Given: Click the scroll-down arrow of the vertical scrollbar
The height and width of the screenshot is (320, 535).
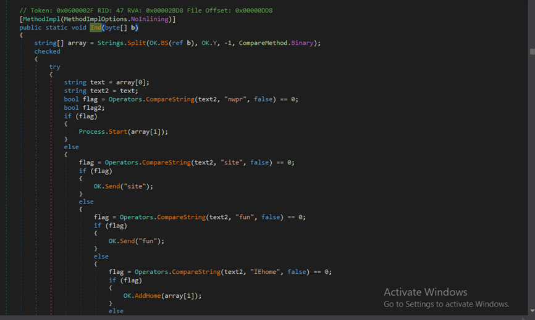Looking at the screenshot, I should pos(533,311).
